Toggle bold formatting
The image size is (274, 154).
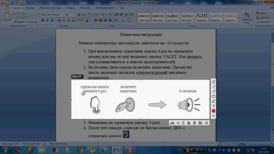click(43, 21)
